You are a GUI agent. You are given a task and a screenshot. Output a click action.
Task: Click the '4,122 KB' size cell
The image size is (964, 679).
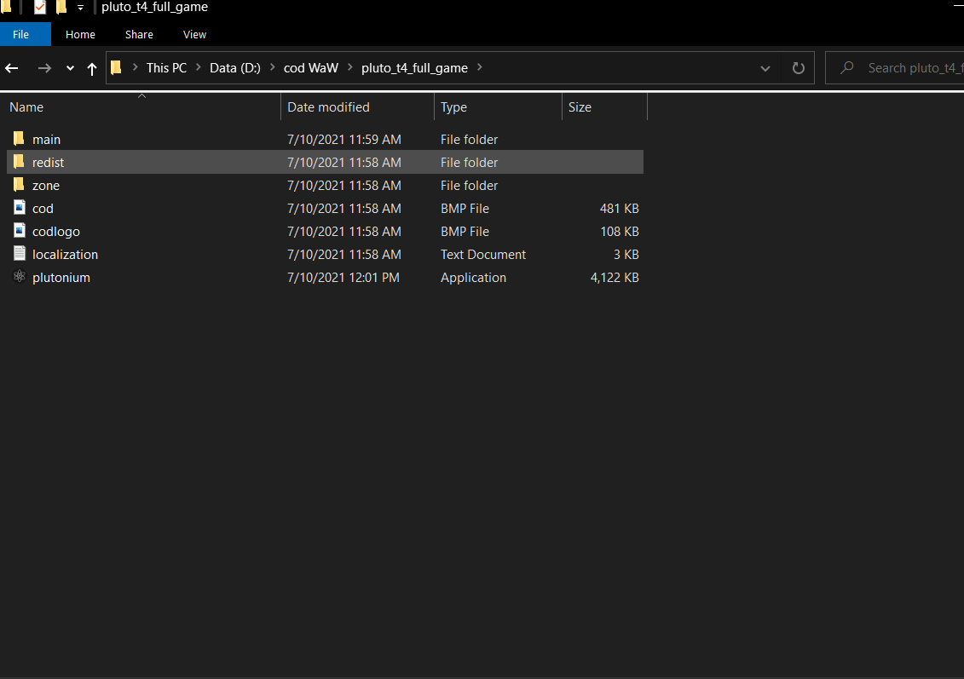click(x=615, y=278)
